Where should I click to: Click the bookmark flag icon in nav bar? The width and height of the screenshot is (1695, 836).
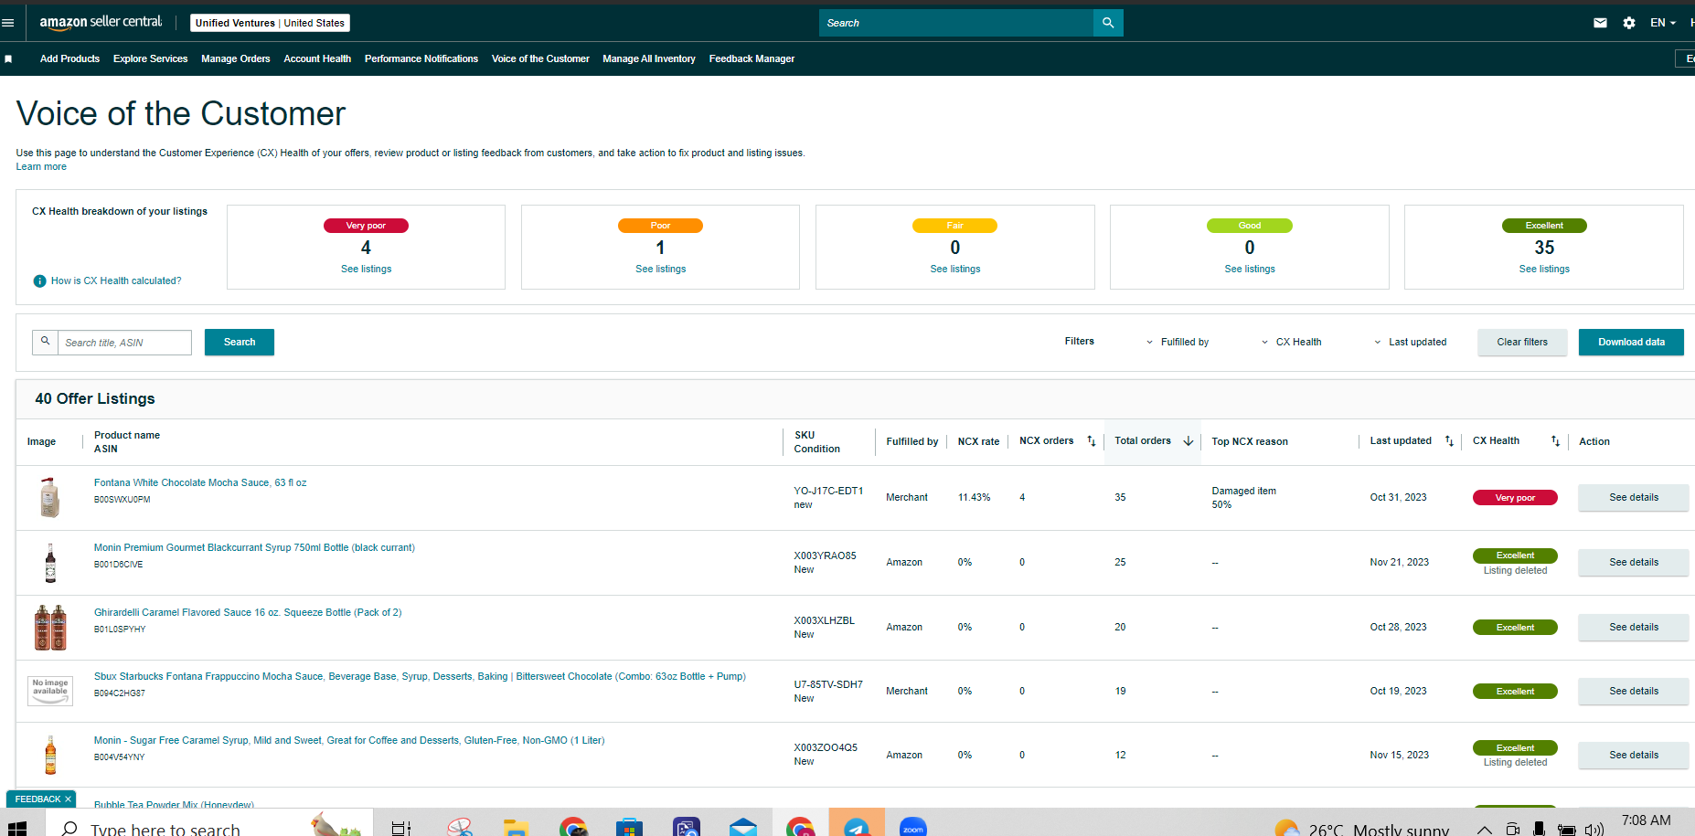pyautogui.click(x=8, y=58)
